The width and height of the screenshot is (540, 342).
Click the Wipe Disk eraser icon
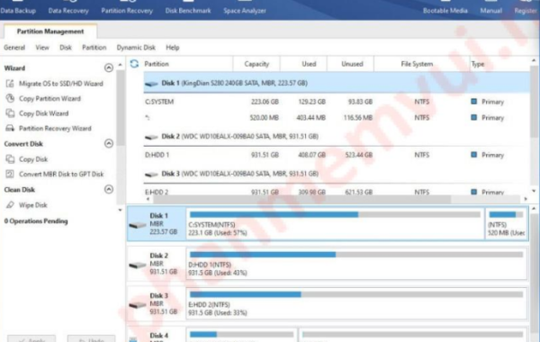[10, 205]
